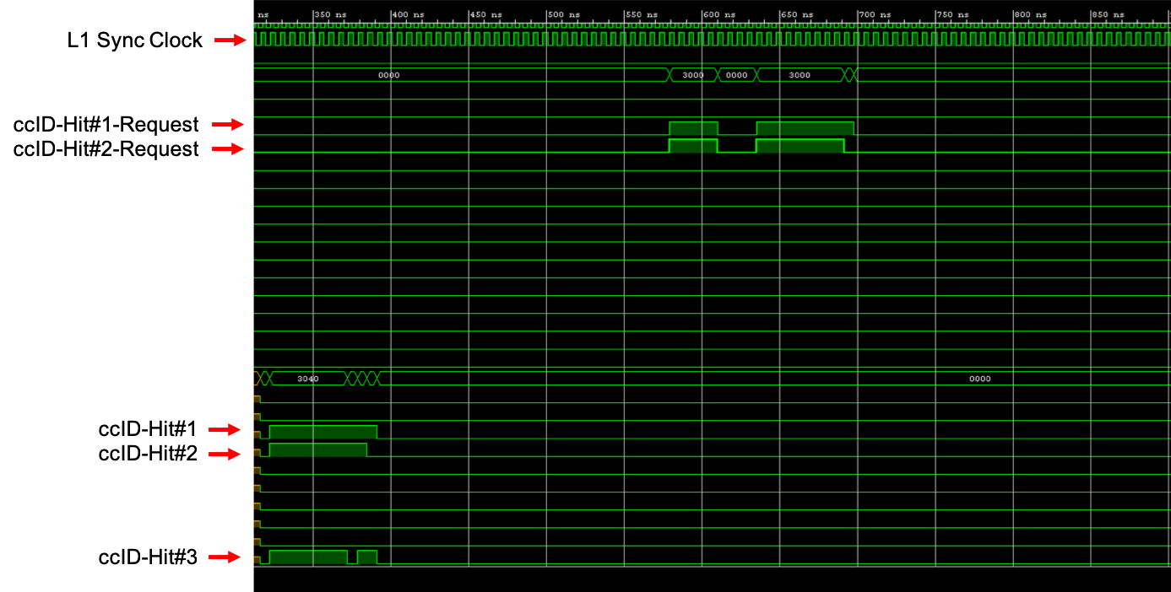Click the ccID-Hit#2-Request label
The image size is (1171, 592).
[106, 149]
